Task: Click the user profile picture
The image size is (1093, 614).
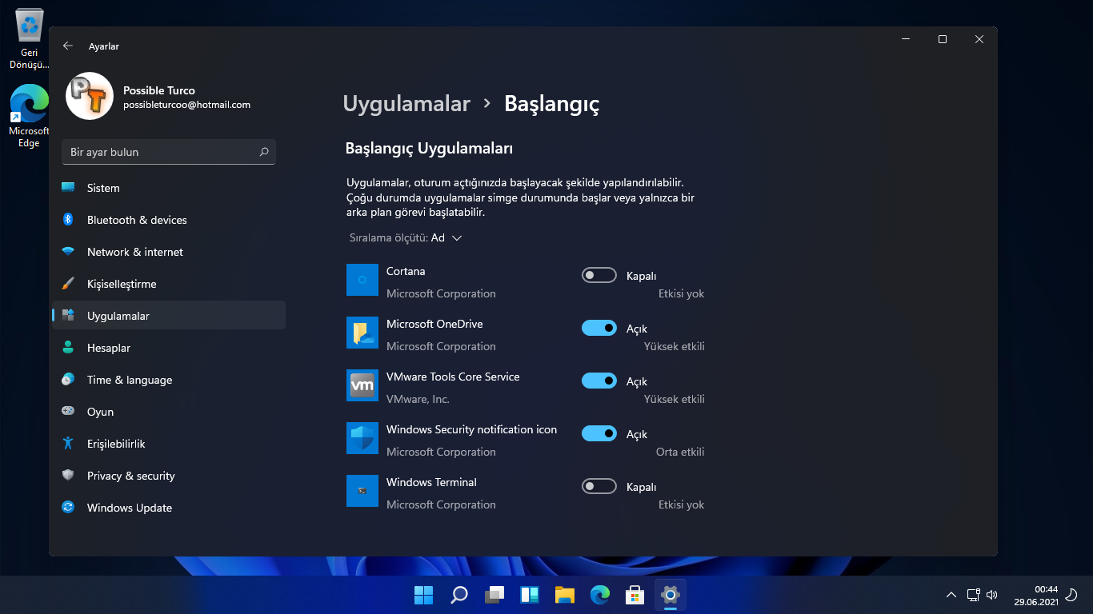Action: coord(90,96)
